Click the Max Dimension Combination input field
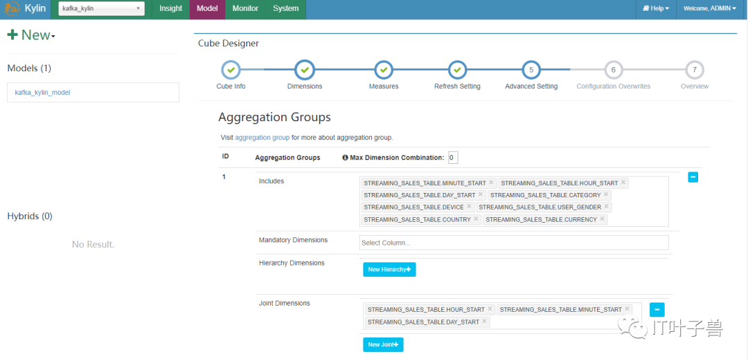Viewport: 748px width, 361px height. pyautogui.click(x=453, y=158)
